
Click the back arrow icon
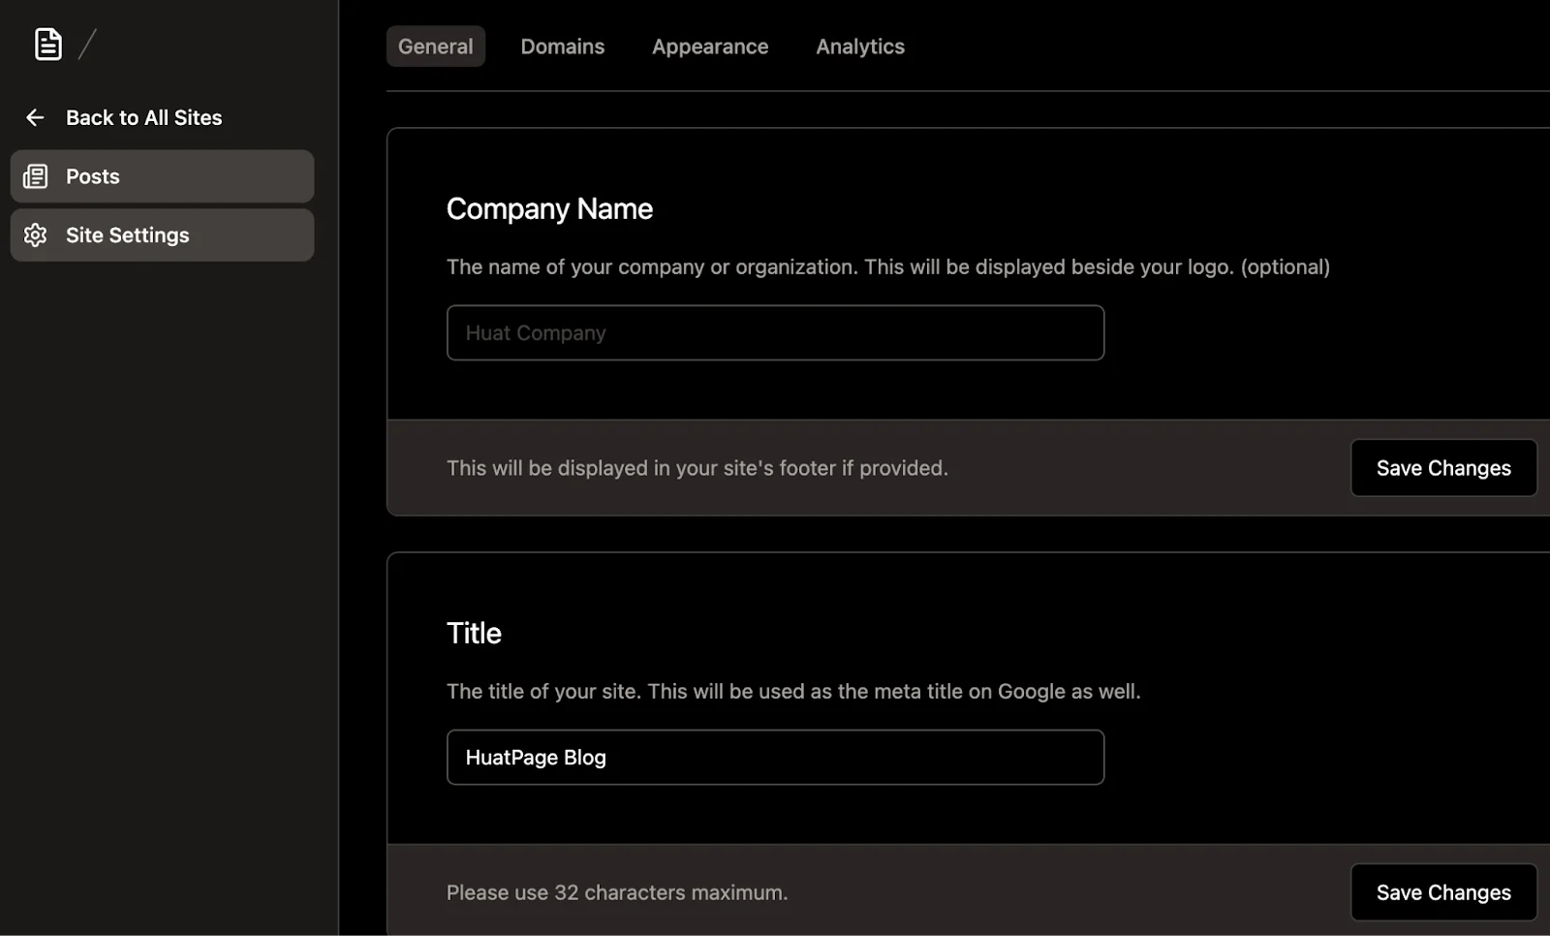tap(35, 117)
